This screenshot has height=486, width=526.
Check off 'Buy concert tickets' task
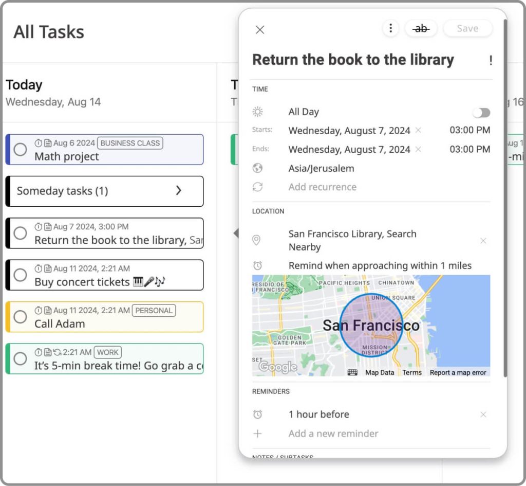pyautogui.click(x=20, y=275)
